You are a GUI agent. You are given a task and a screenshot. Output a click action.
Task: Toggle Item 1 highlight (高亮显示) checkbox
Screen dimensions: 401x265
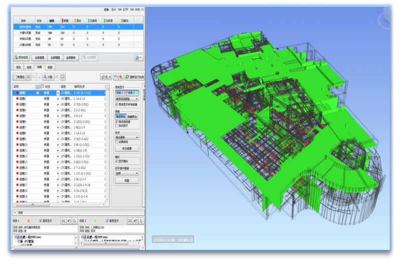click(41, 220)
